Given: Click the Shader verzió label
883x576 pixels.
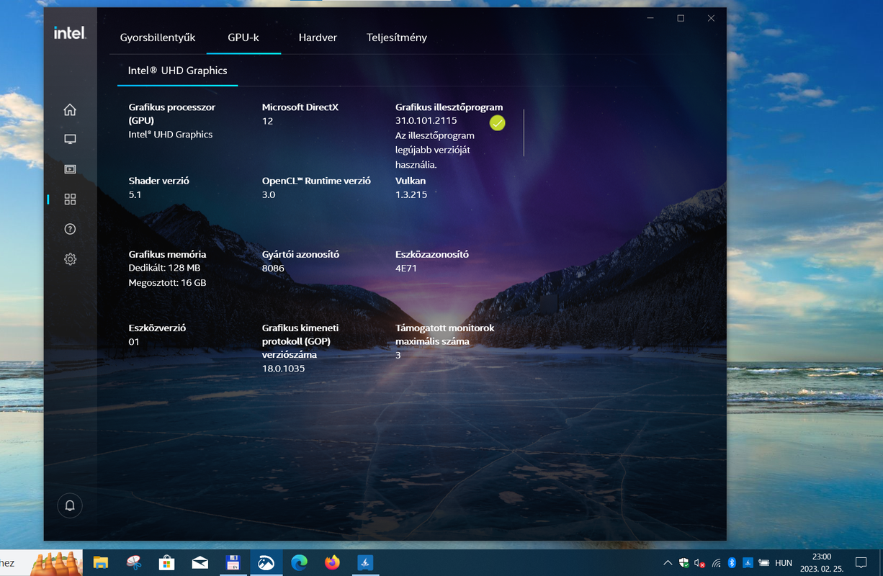Looking at the screenshot, I should pos(158,181).
